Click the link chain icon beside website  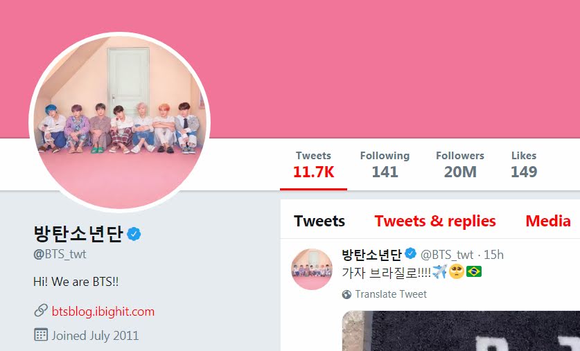click(41, 311)
